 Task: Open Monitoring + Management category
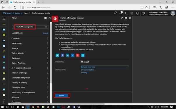coord(30,92)
